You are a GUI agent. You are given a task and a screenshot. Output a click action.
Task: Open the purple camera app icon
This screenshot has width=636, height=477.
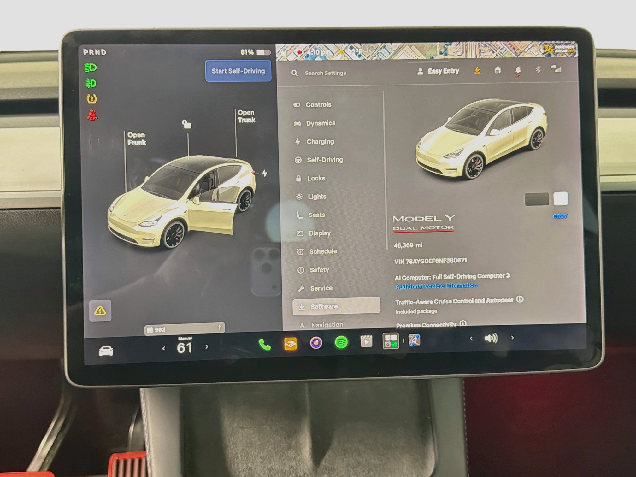[x=316, y=343]
